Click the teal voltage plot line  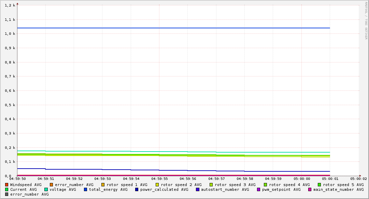coord(173,152)
